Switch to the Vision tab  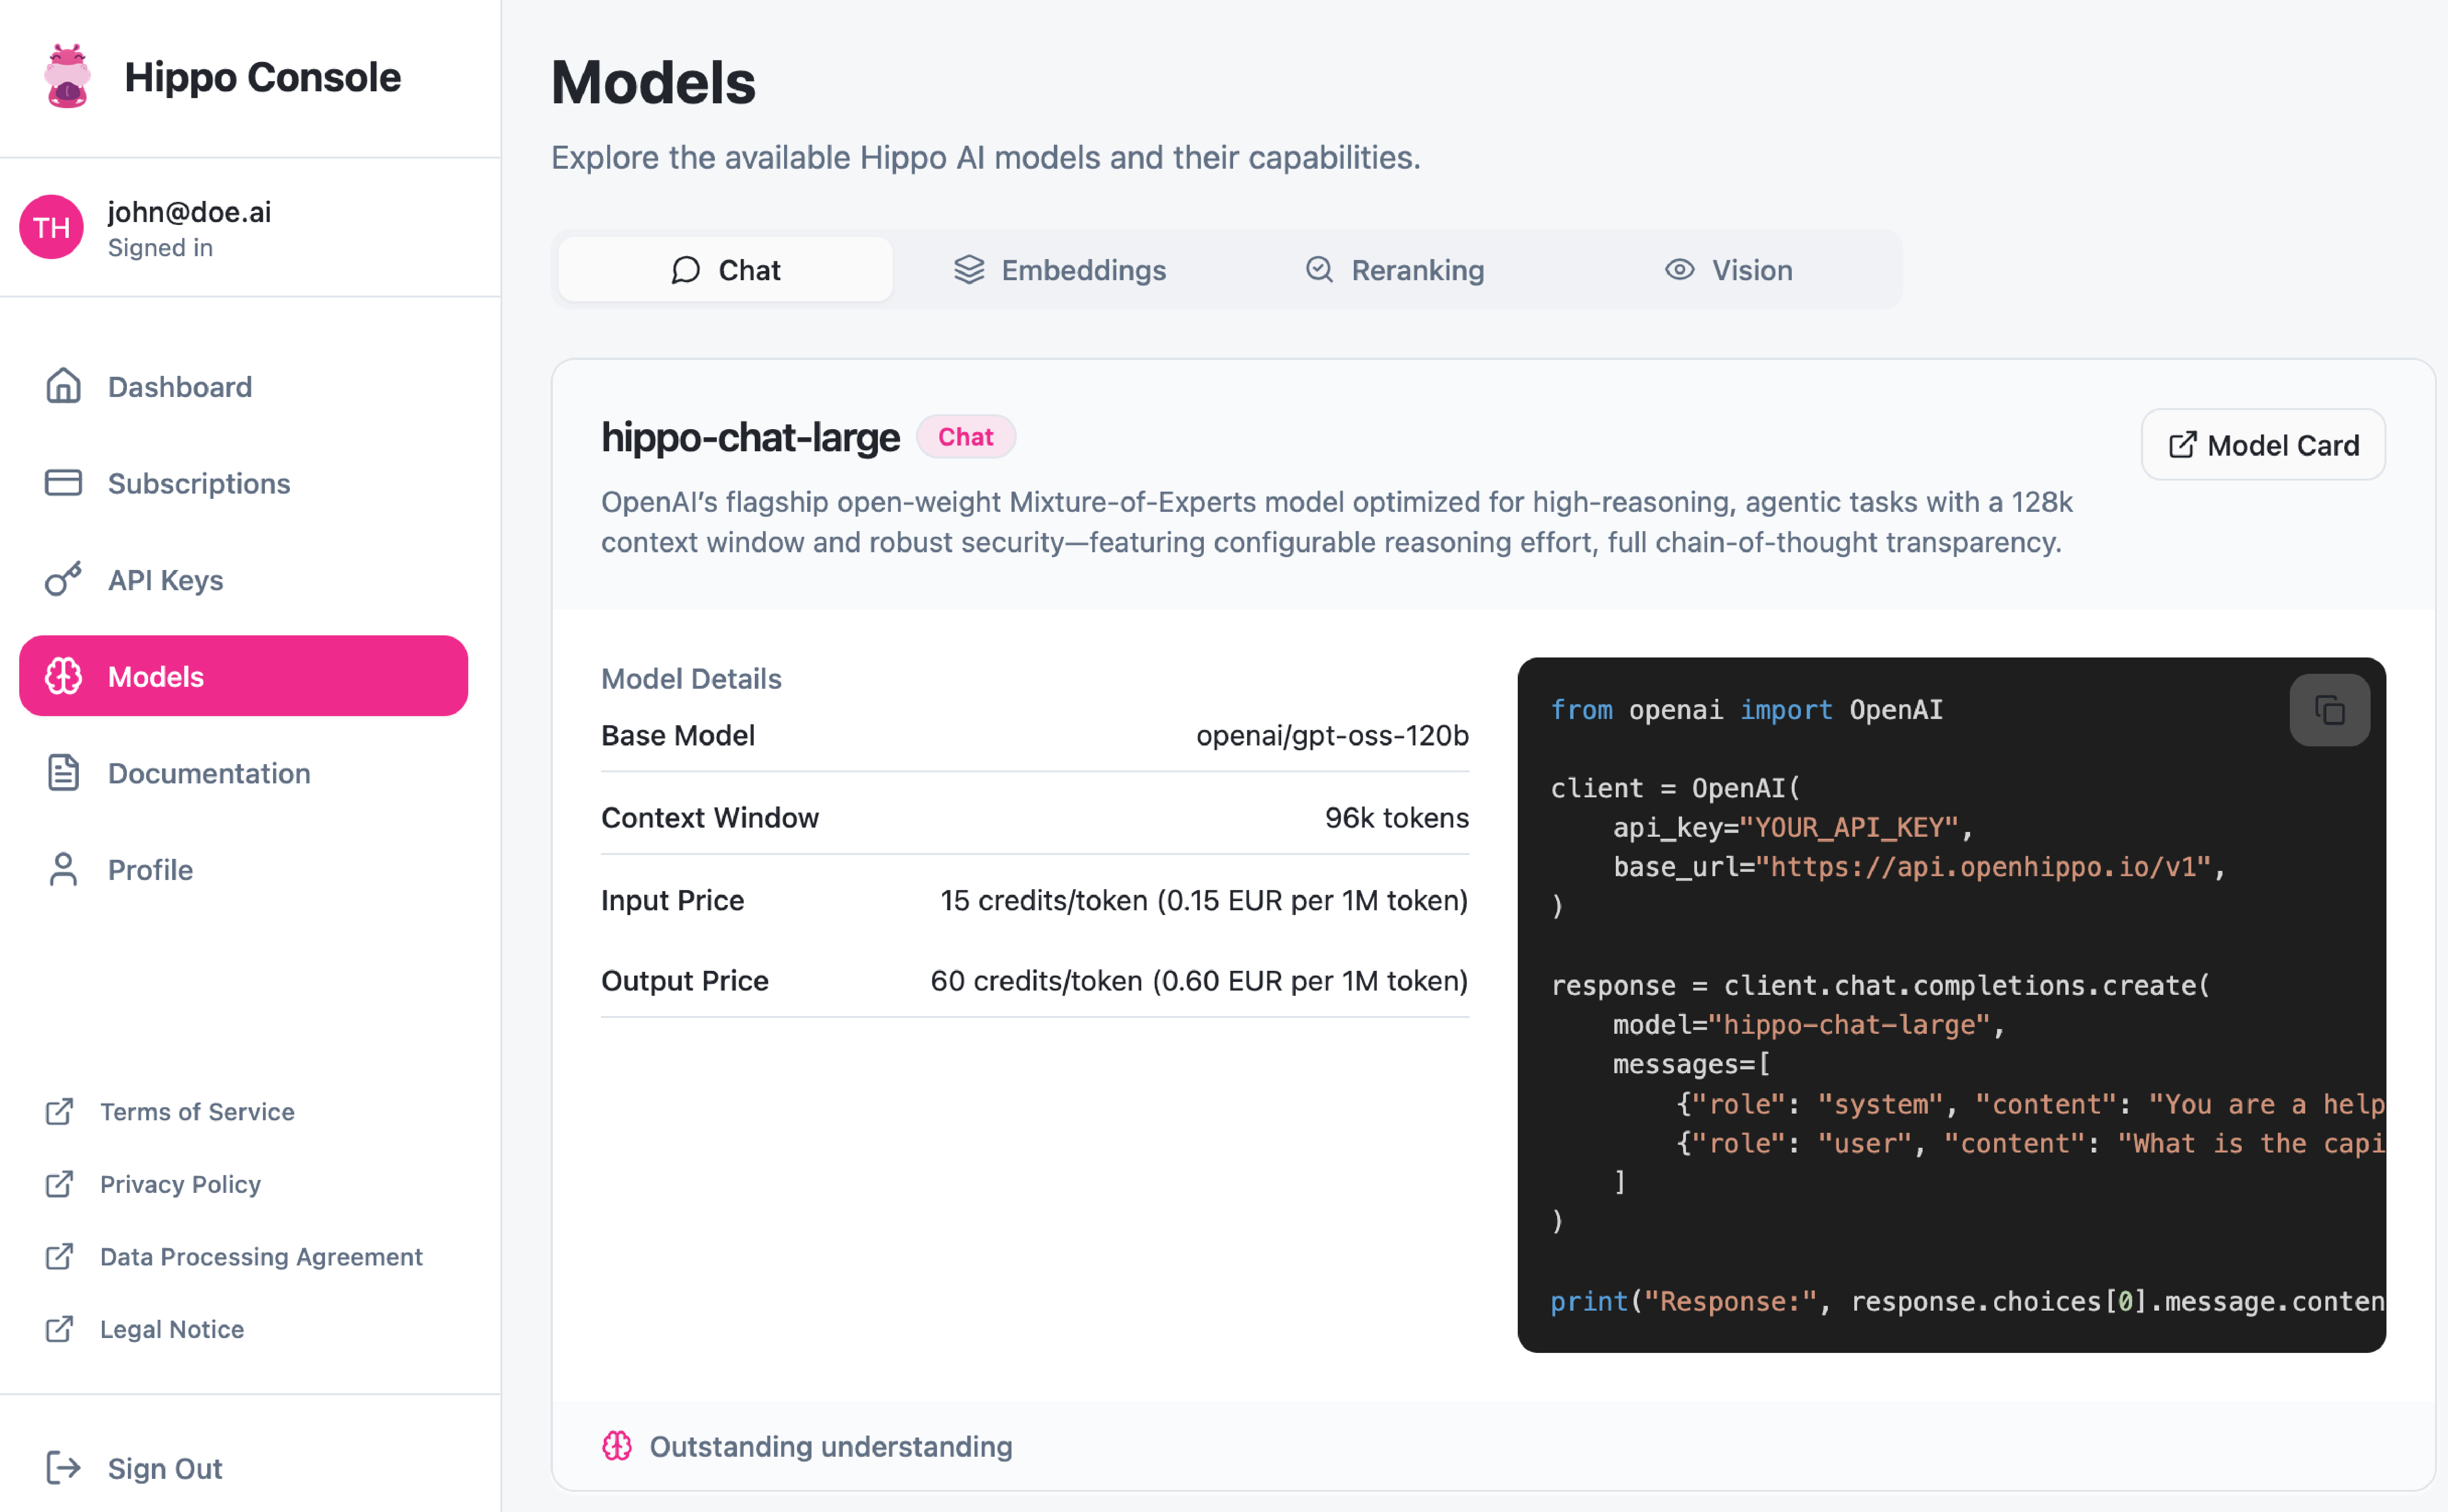[1728, 269]
